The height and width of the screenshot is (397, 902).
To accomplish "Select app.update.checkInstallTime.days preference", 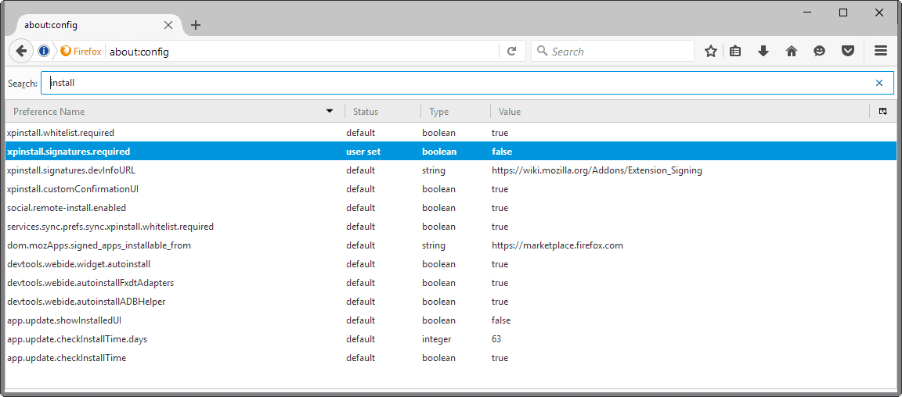I will click(77, 339).
